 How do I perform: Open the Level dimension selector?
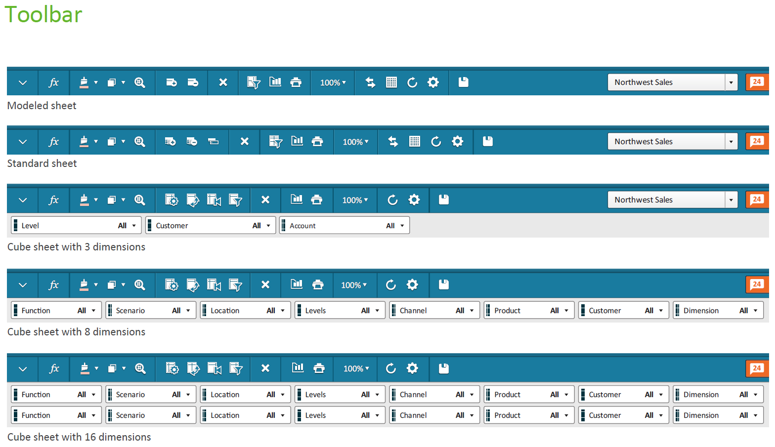(76, 226)
